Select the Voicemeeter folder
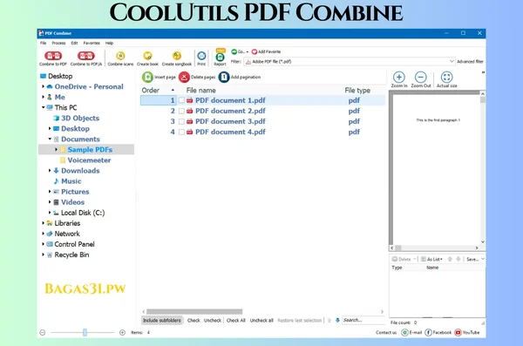Image resolution: width=523 pixels, height=346 pixels. 89,160
